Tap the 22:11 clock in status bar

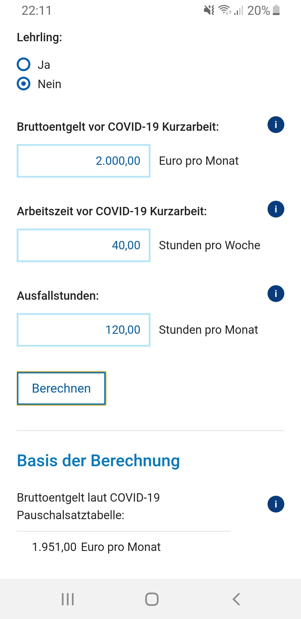pos(37,11)
